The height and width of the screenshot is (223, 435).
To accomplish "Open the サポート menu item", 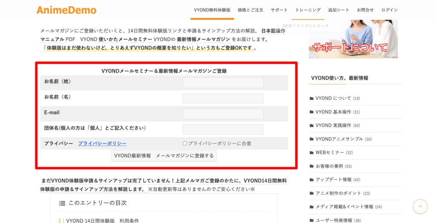I will point(279,10).
